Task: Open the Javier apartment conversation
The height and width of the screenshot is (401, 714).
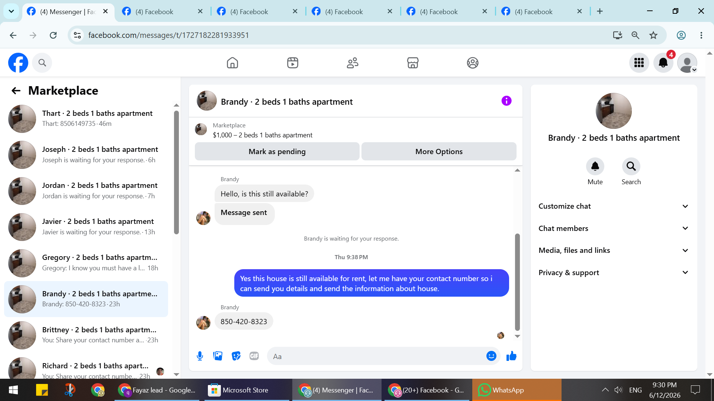Action: click(86, 226)
